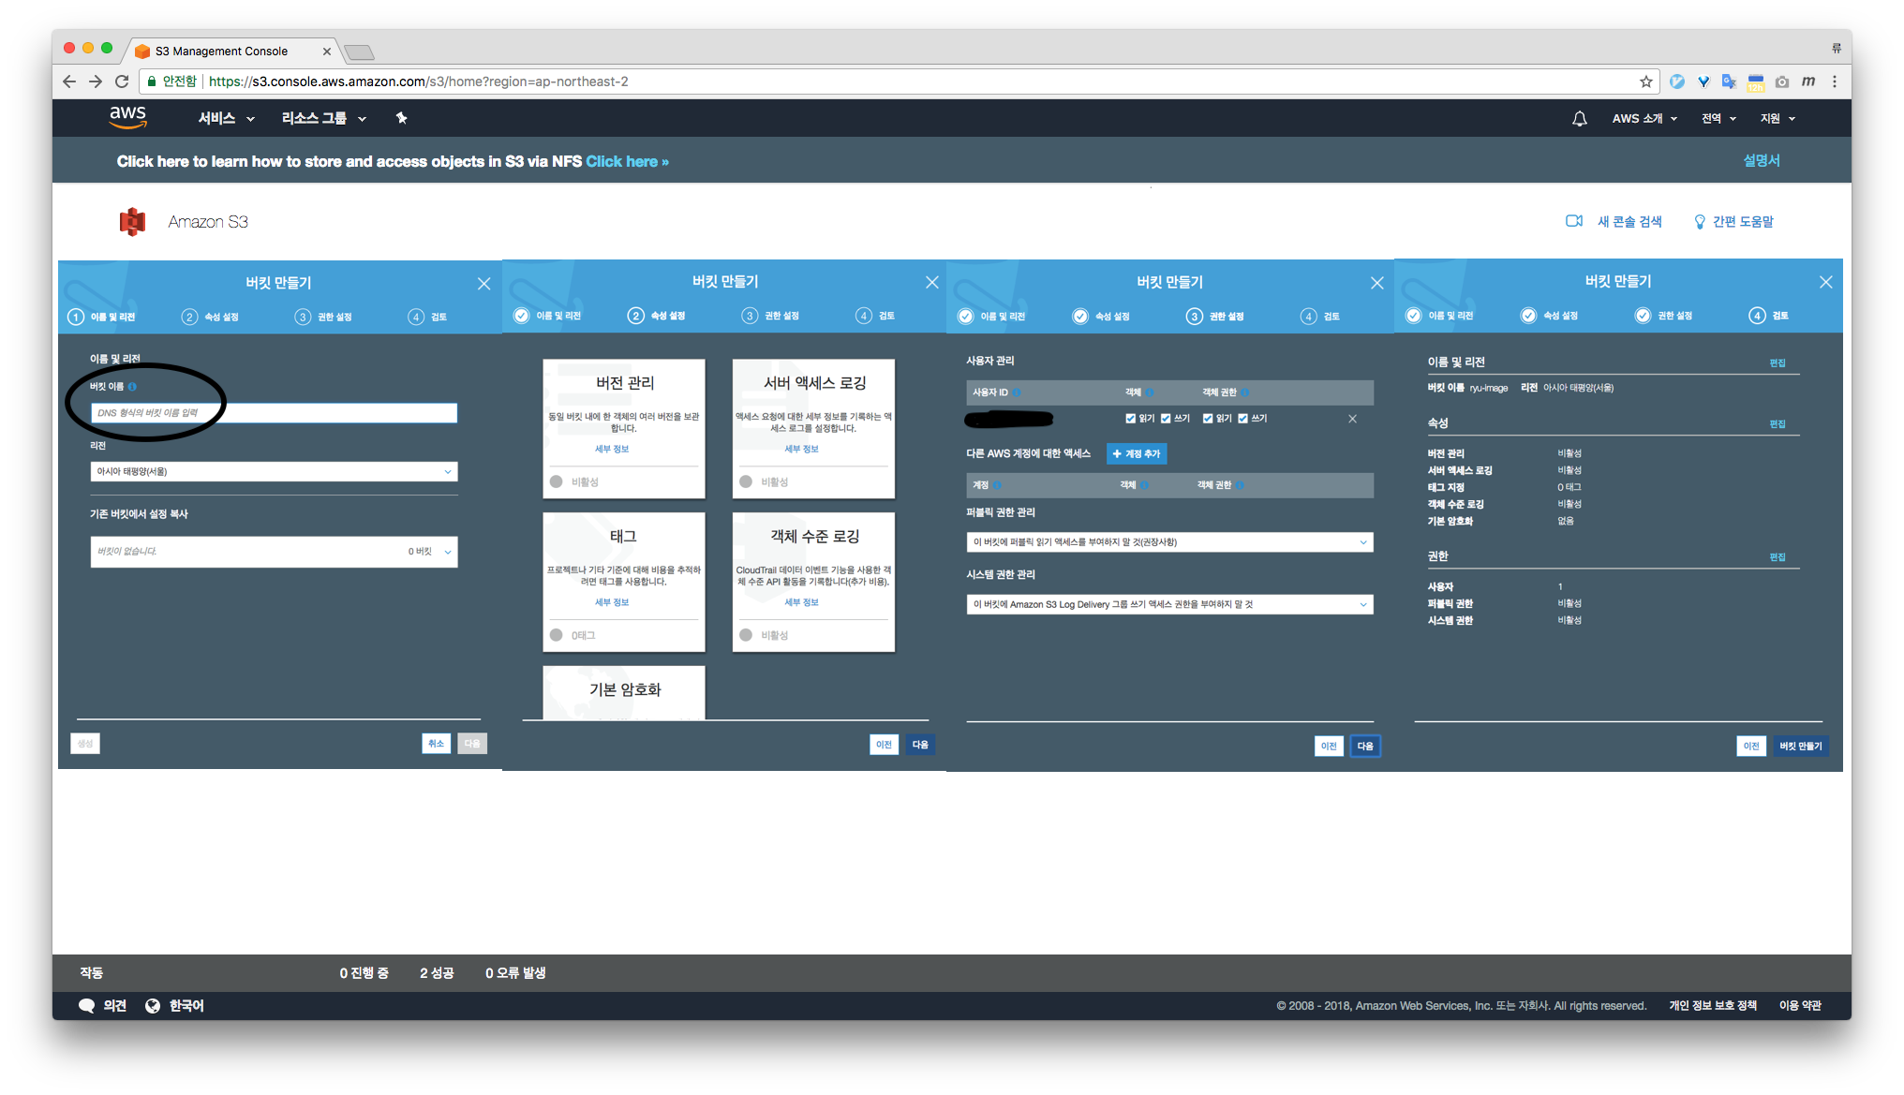
Task: Expand the 퍼블릭 권한 관리 dropdown
Action: coord(1169,542)
